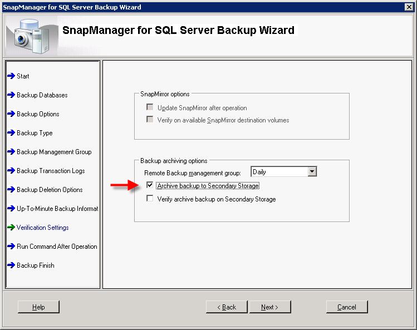Click the SnapMirror options group title

[x=165, y=94]
